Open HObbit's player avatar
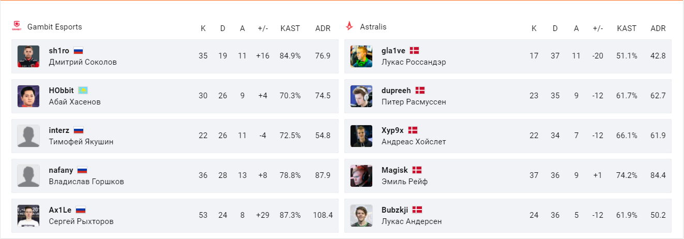684x239 pixels. tap(28, 96)
